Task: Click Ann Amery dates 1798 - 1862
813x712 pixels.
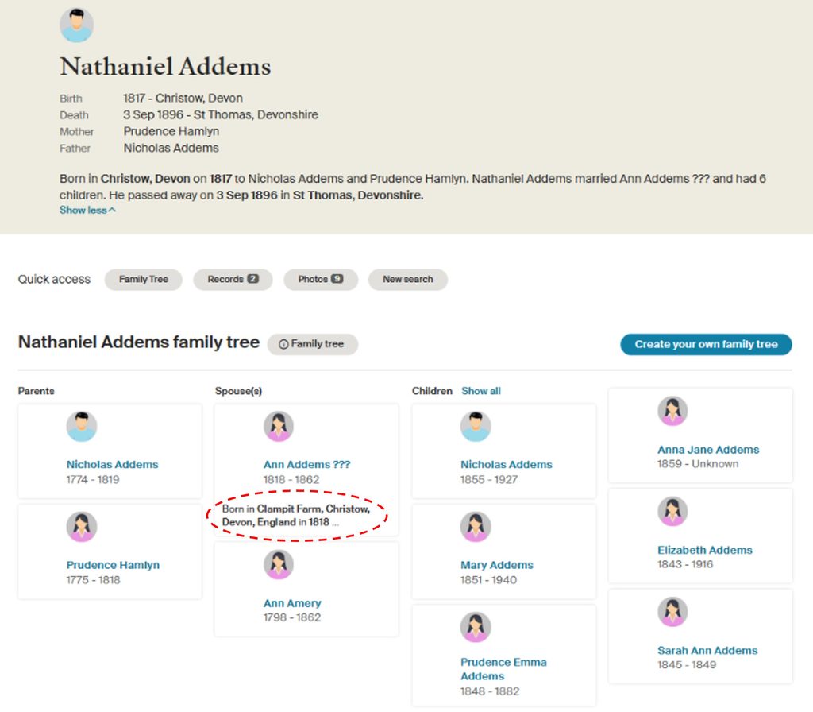Action: (292, 617)
